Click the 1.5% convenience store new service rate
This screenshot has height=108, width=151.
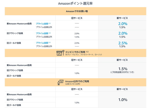(123, 69)
